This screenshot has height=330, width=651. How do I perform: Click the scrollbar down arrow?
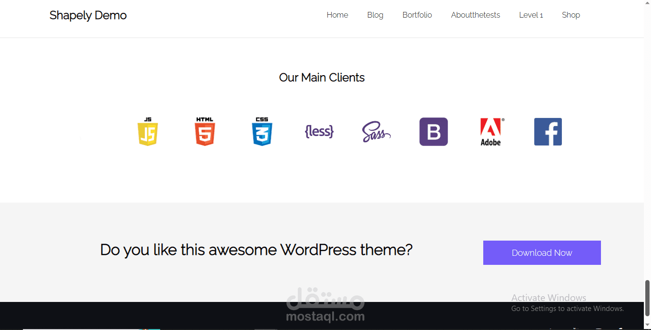click(x=647, y=326)
